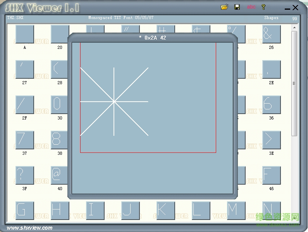Select the space shape tile labeled 20
The image size is (308, 232).
[x=60, y=34]
